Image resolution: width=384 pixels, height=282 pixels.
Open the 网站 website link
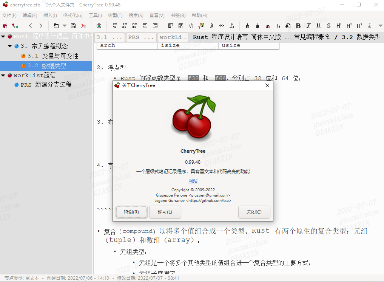(193, 181)
